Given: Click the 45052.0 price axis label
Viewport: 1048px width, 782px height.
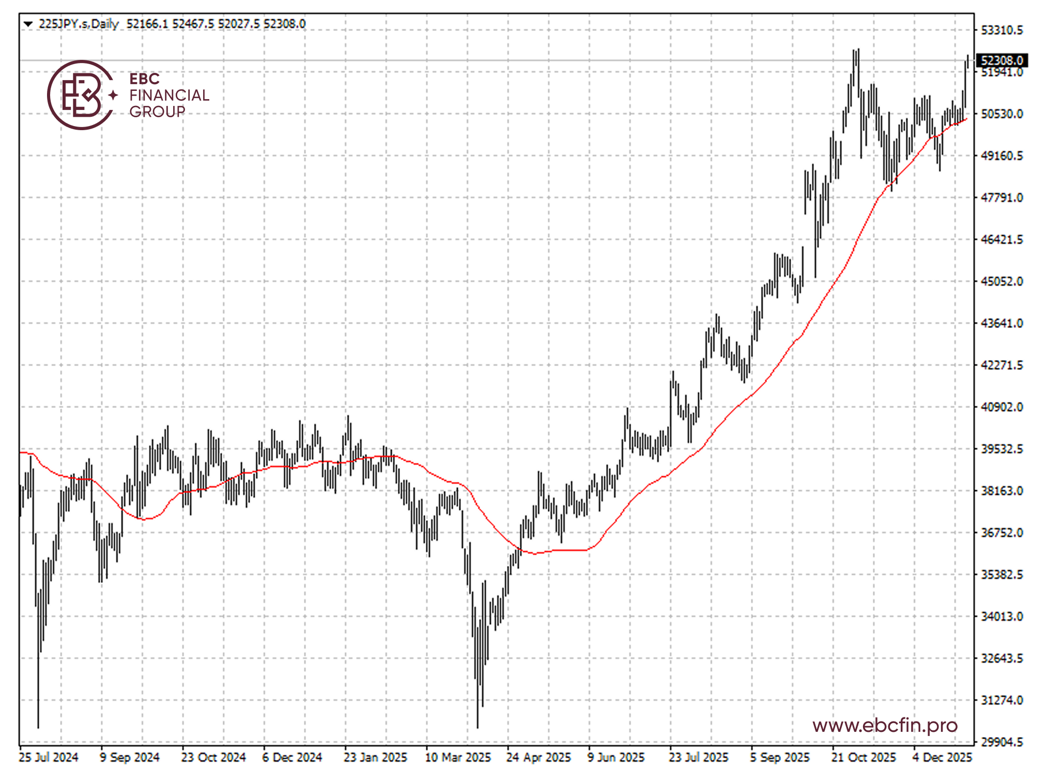Looking at the screenshot, I should pyautogui.click(x=1001, y=281).
